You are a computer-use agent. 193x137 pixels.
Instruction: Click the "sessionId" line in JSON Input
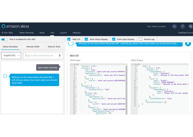(x=105, y=72)
